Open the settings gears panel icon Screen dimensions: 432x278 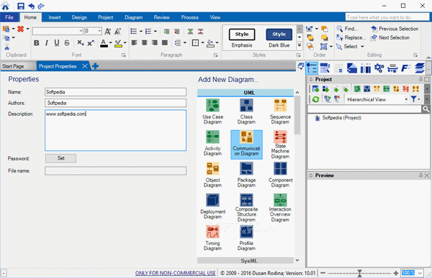pos(379,68)
